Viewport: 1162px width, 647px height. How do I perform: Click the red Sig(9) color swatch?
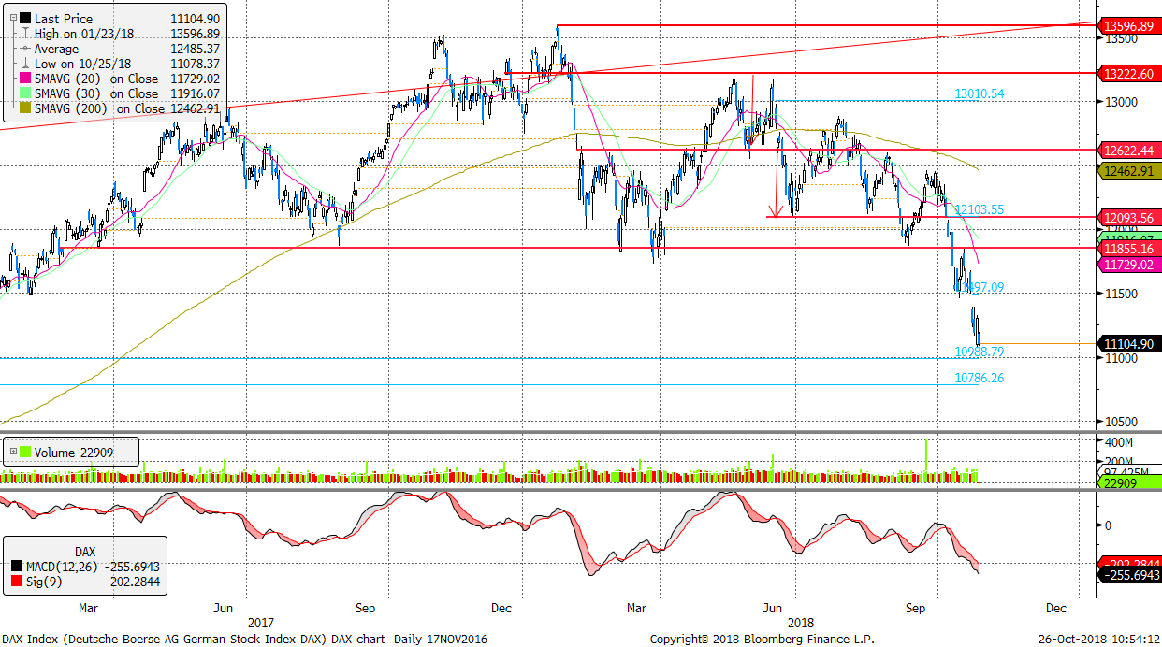click(x=19, y=582)
